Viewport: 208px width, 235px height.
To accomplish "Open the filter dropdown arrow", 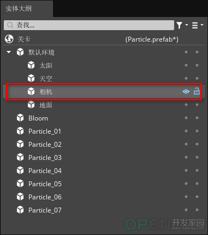I will [187, 25].
